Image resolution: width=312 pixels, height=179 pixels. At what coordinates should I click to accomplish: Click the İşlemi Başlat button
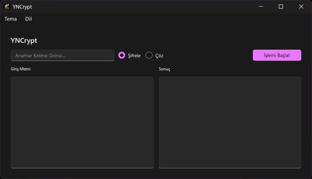pyautogui.click(x=277, y=55)
